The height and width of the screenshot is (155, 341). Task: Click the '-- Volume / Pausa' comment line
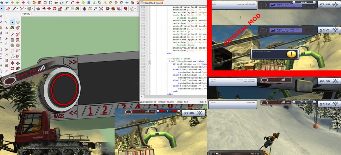tap(179, 59)
